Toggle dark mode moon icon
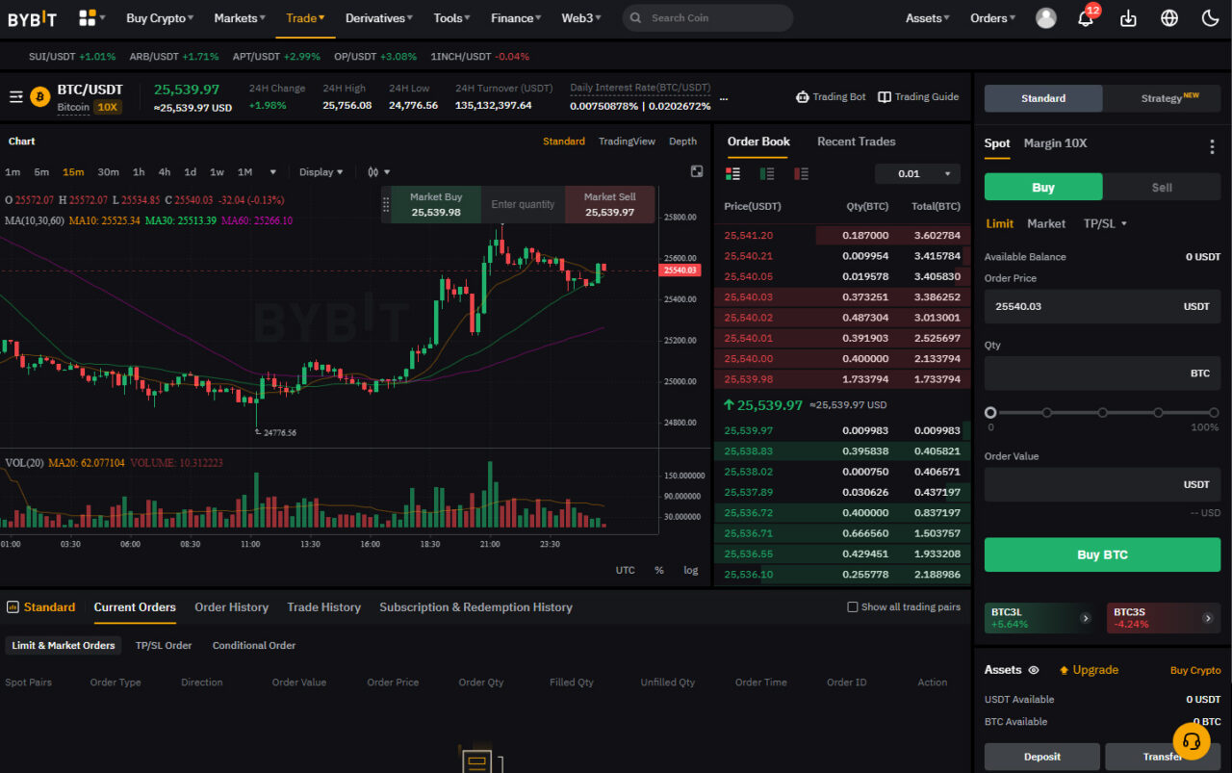Image resolution: width=1232 pixels, height=773 pixels. [x=1211, y=17]
